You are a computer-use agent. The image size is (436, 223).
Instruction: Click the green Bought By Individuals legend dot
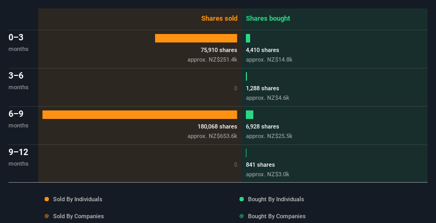click(242, 199)
